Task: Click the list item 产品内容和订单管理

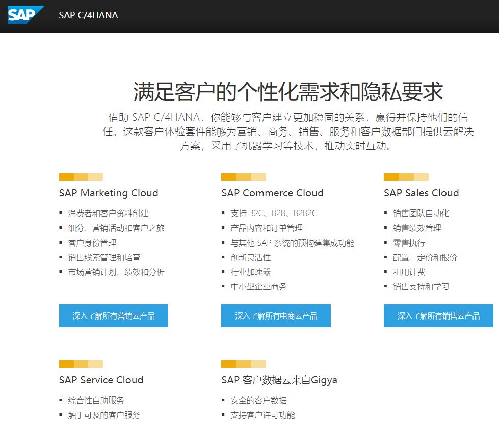Action: click(267, 228)
